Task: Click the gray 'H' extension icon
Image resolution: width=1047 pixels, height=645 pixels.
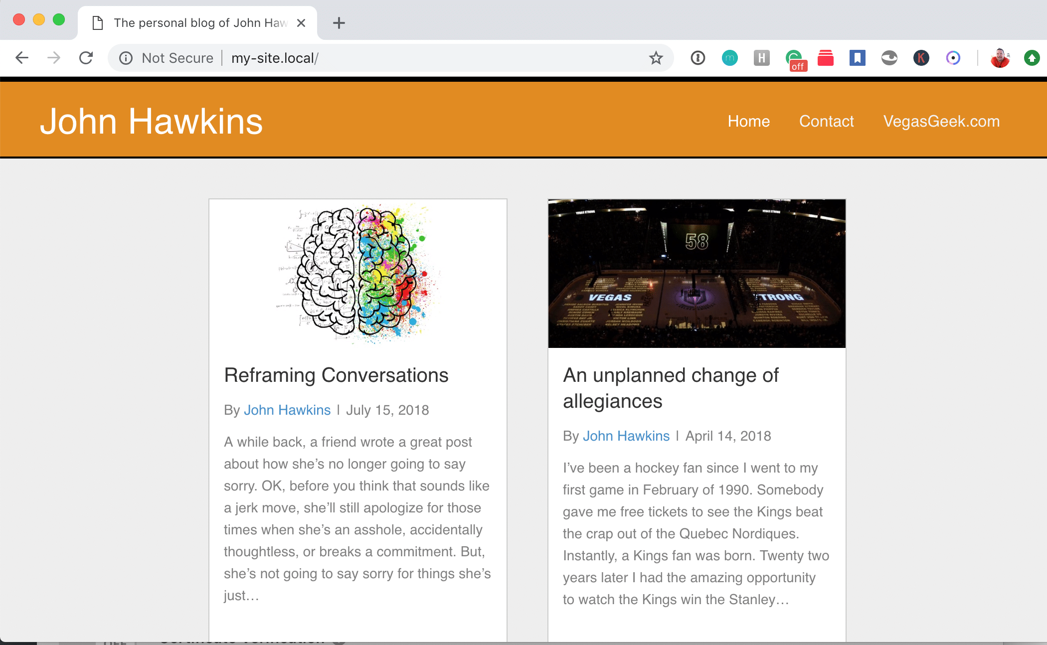Action: [x=761, y=58]
